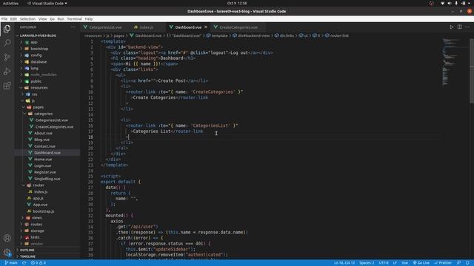The height and width of the screenshot is (266, 474).
Task: Switch to the index.js tab
Action: pos(147,27)
